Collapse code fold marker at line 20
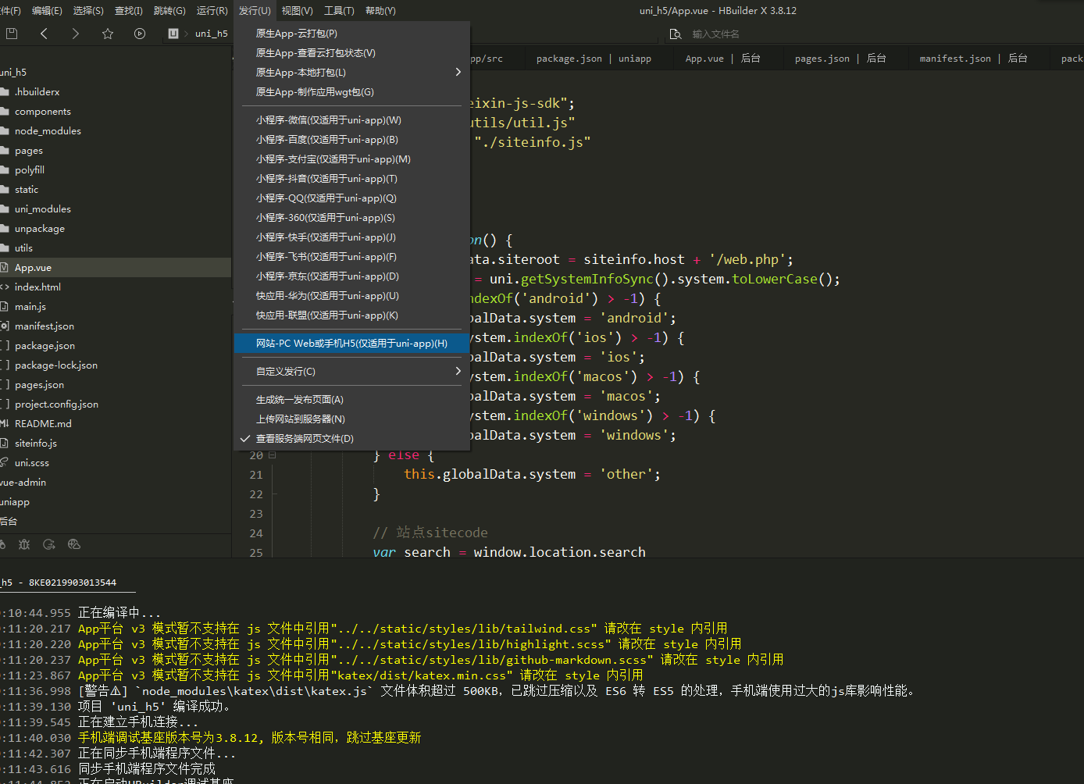The width and height of the screenshot is (1084, 784). tap(272, 455)
